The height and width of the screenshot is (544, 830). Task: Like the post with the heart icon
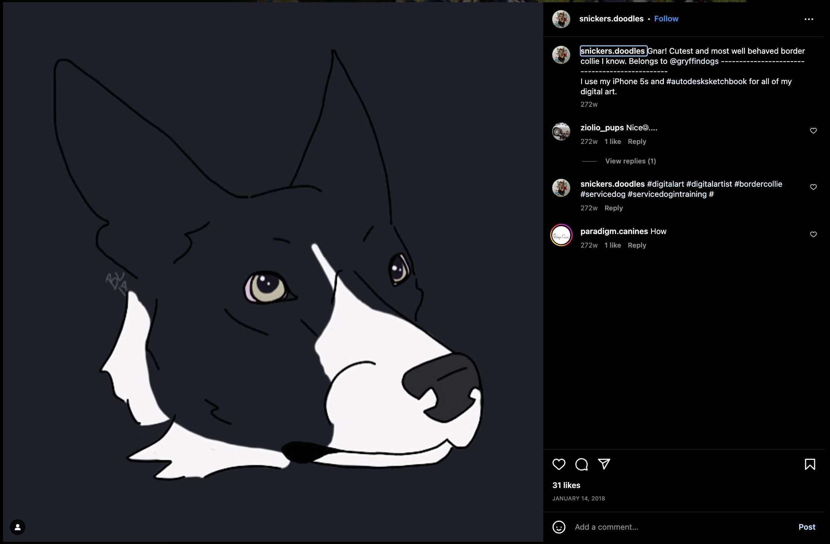pos(559,464)
